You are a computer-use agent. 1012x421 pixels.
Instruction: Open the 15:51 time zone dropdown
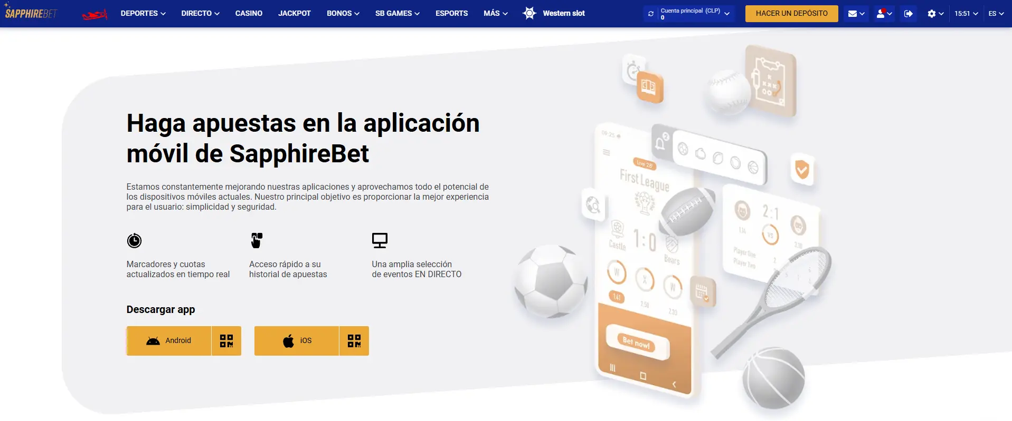pos(966,14)
